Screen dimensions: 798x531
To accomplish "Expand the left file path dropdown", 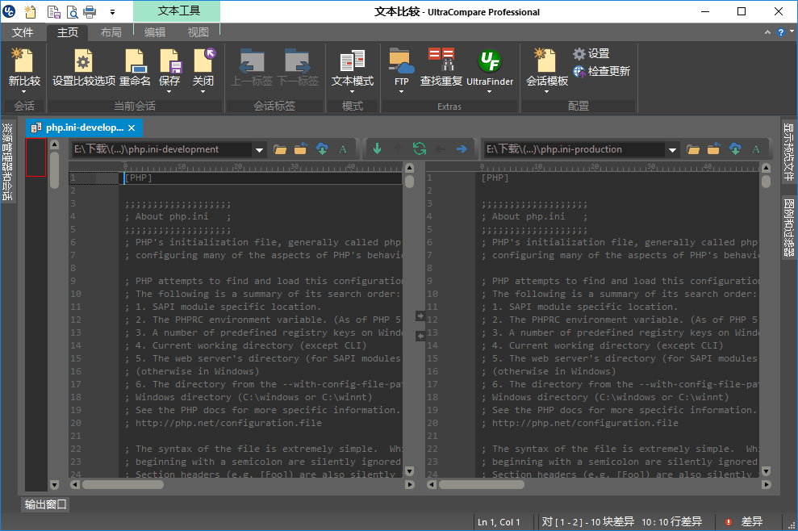I will click(259, 149).
